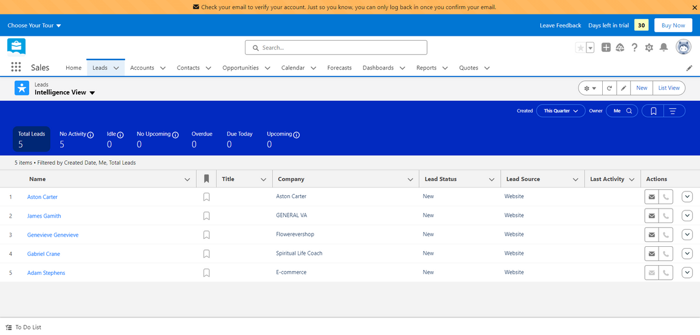Open the Lead Status column menu
Image resolution: width=700 pixels, height=335 pixels.
pos(492,179)
